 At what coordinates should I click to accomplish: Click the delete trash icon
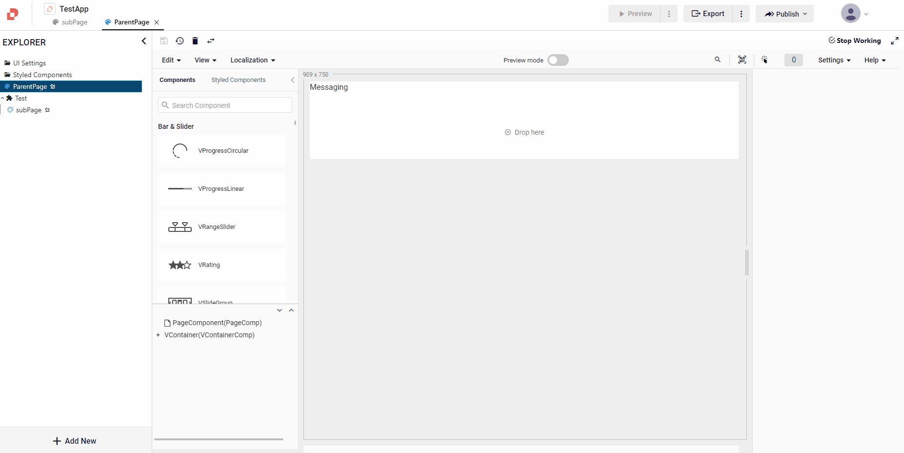195,41
